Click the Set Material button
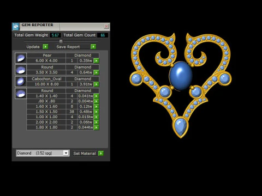The height and width of the screenshot is (196, 262). click(85, 154)
